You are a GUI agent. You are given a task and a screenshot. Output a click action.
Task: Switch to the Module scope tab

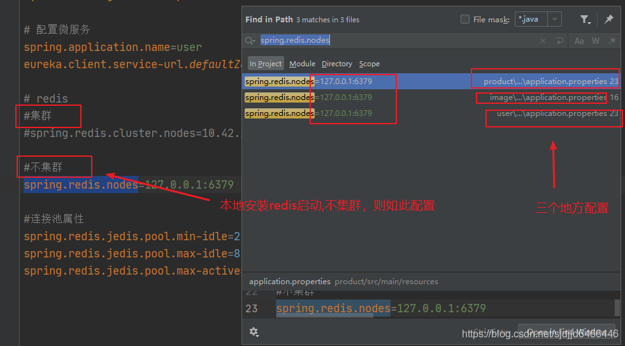coord(302,64)
